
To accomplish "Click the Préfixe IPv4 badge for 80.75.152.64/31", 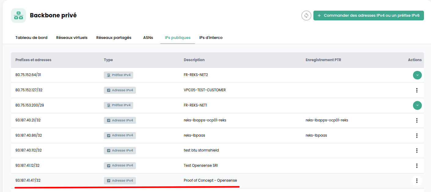I will (x=119, y=75).
